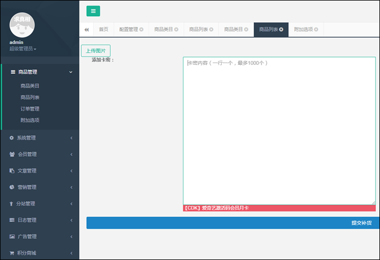Switch to the first 商品类目 tab
380x260 pixels.
tap(163, 29)
